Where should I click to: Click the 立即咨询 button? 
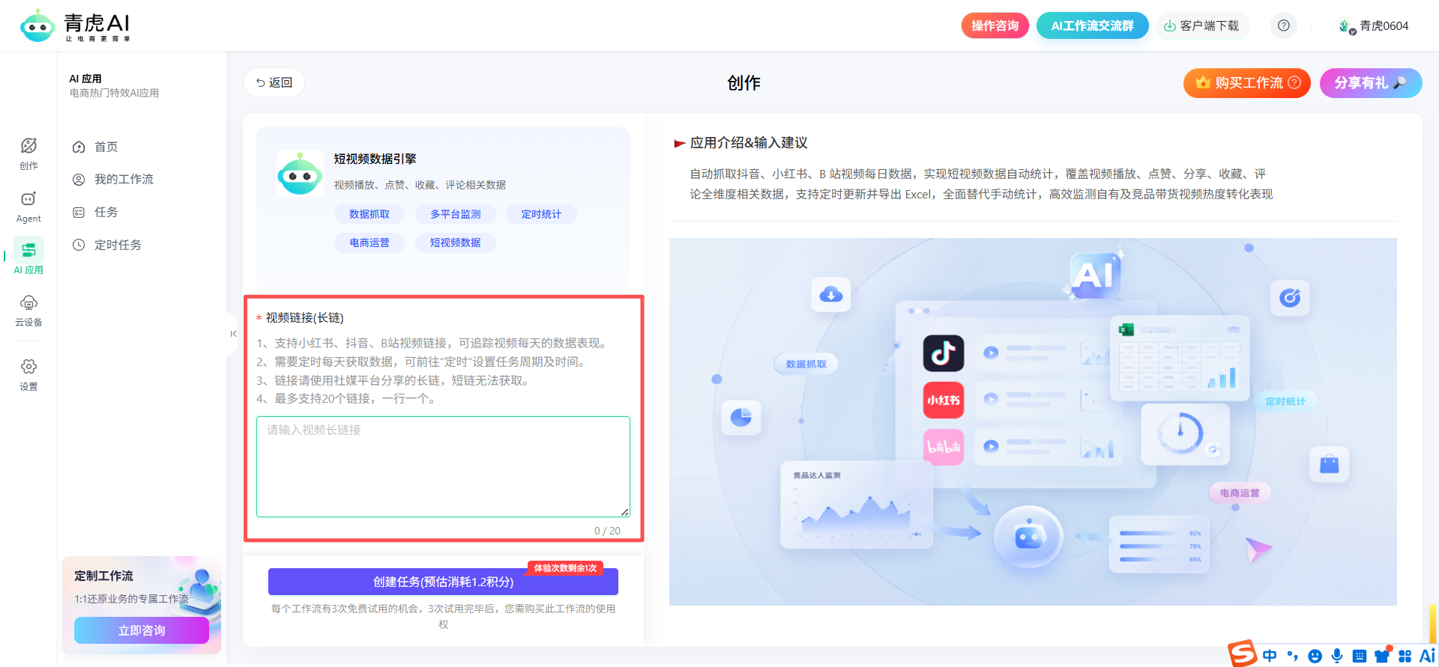click(142, 630)
